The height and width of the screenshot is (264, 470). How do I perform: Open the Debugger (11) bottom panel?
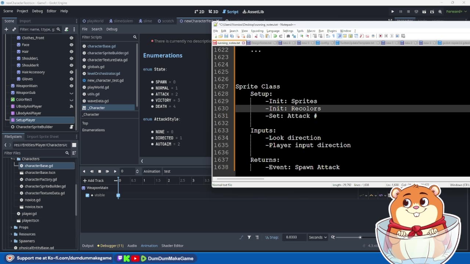tap(110, 246)
